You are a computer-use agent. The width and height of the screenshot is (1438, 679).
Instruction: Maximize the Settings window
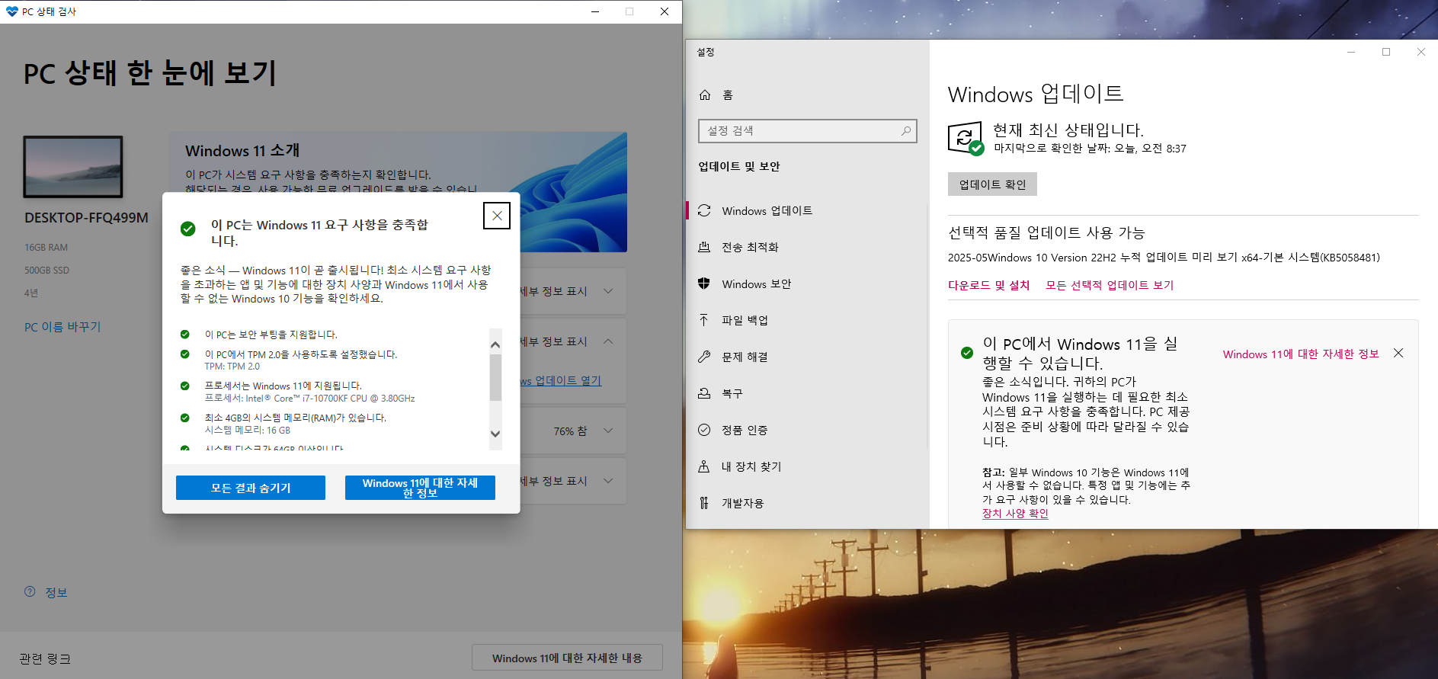(x=1386, y=52)
